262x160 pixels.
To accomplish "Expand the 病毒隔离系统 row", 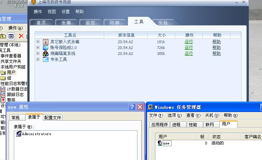I will coord(38,53).
